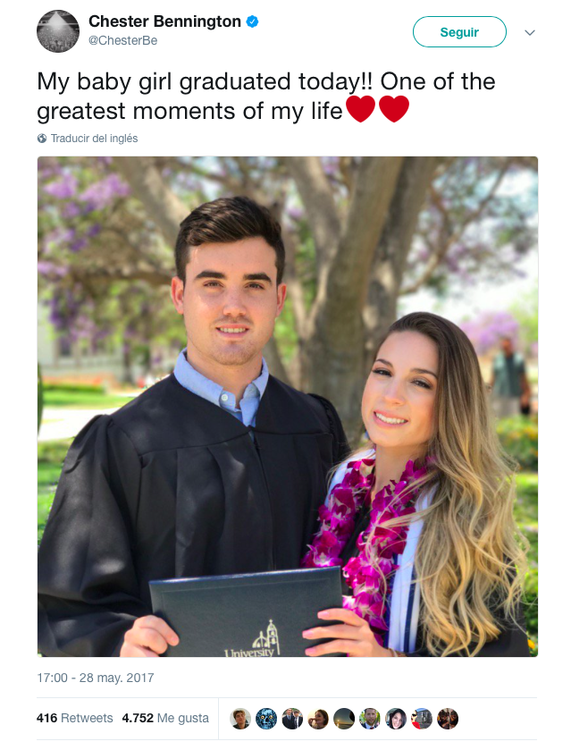This screenshot has width=571, height=750.
Task: Click Traducir del inglés translate link
Action: coord(94,139)
